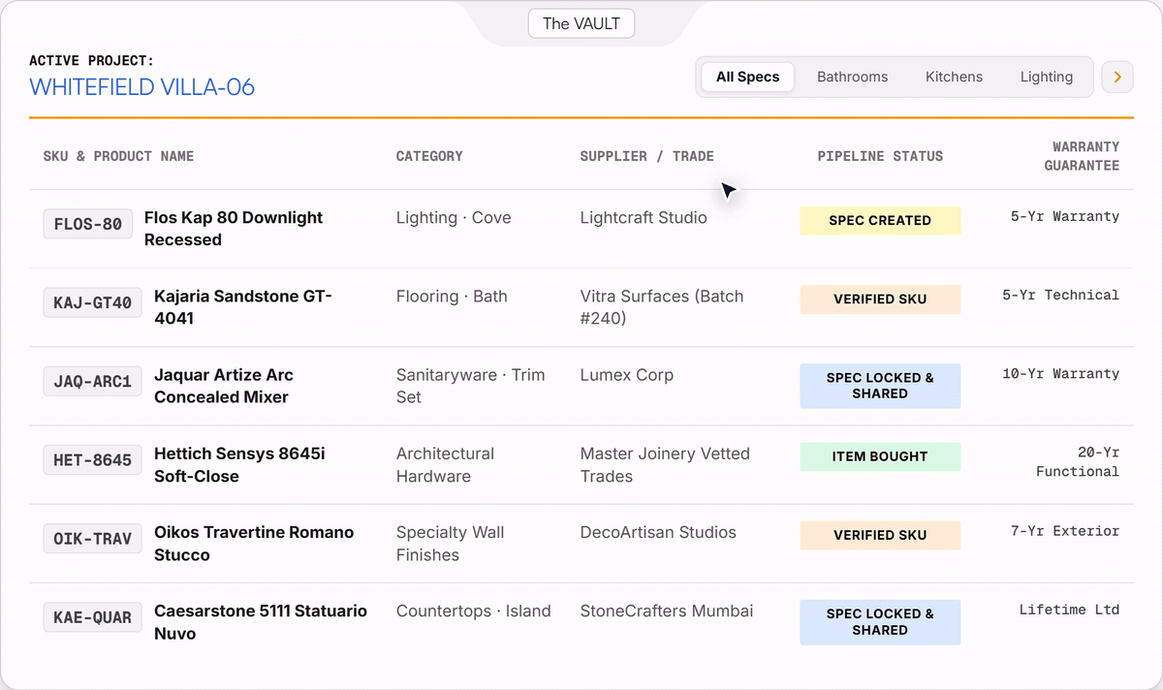The height and width of the screenshot is (690, 1163).
Task: Click the 7-Yr Exterior warranty value
Action: 1065,530
